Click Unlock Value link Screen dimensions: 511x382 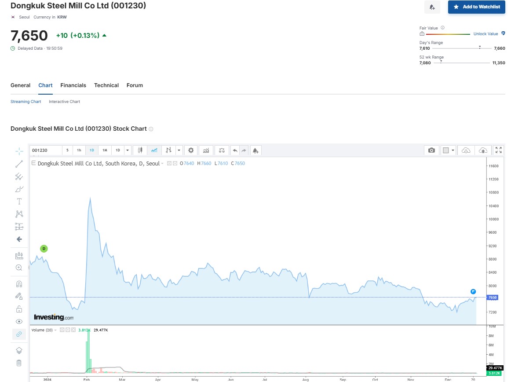coord(485,34)
